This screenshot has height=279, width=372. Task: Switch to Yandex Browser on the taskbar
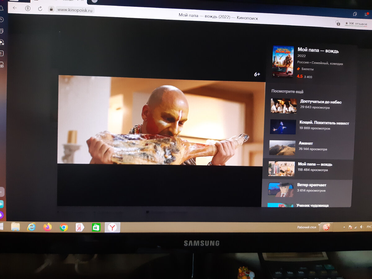point(112,228)
